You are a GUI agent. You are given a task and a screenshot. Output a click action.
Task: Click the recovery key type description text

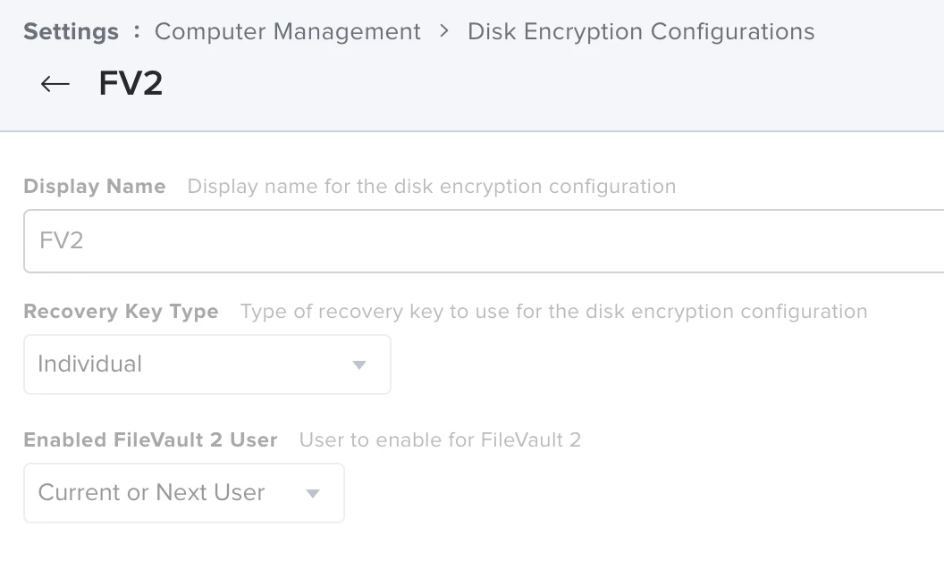click(x=554, y=312)
